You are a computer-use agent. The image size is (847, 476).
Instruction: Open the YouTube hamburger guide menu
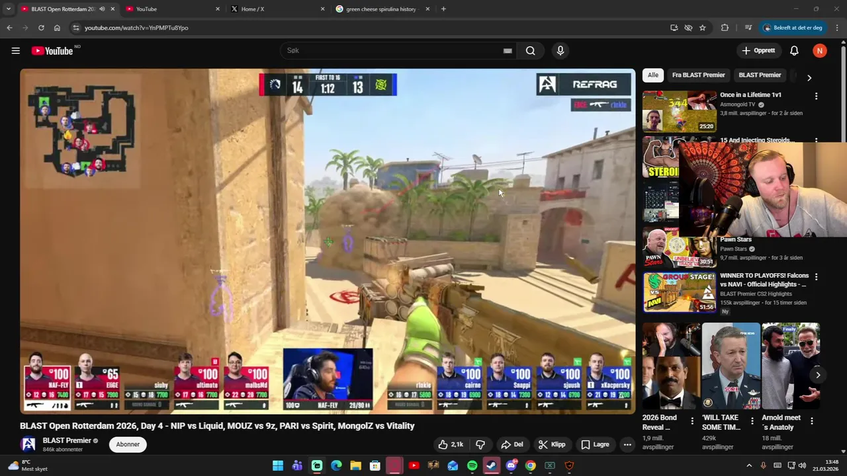coord(15,51)
